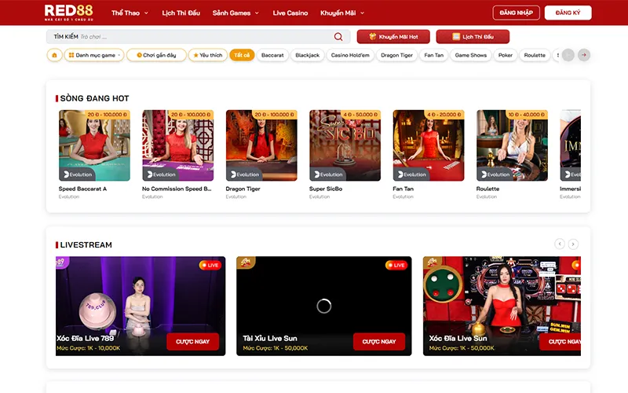Image resolution: width=628 pixels, height=393 pixels.
Task: Select the Dragon Tiger category chip
Action: coord(396,55)
